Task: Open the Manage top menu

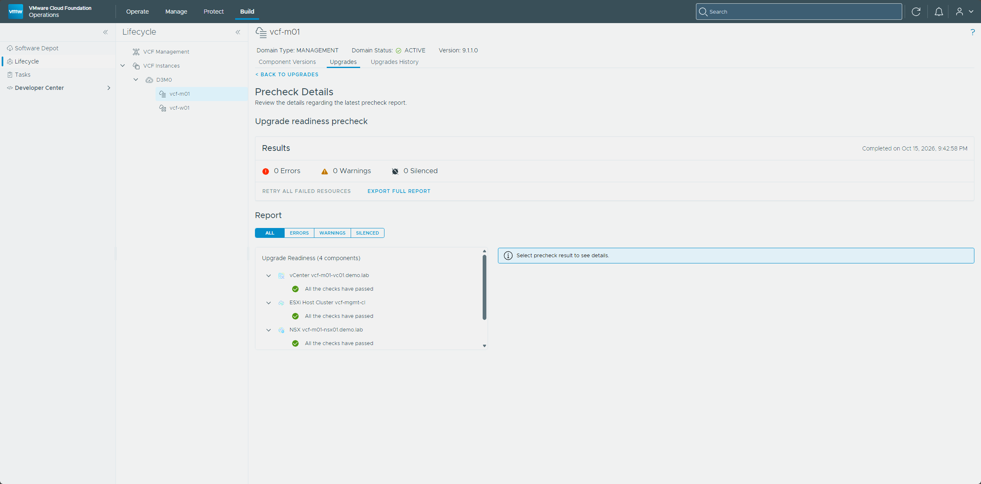Action: tap(176, 12)
